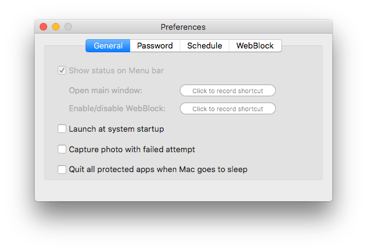Tick the Capture photo with failed attempt checkbox
The height and width of the screenshot is (251, 367).
[62, 149]
